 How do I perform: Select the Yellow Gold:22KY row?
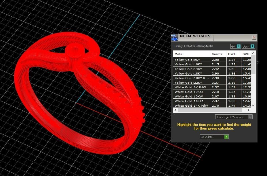point(212,83)
